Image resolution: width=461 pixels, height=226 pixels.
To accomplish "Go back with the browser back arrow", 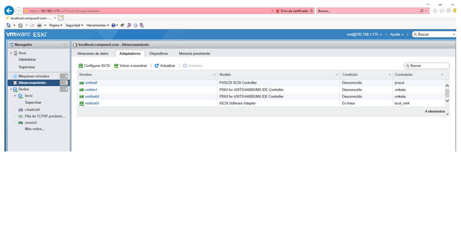I will (9, 11).
